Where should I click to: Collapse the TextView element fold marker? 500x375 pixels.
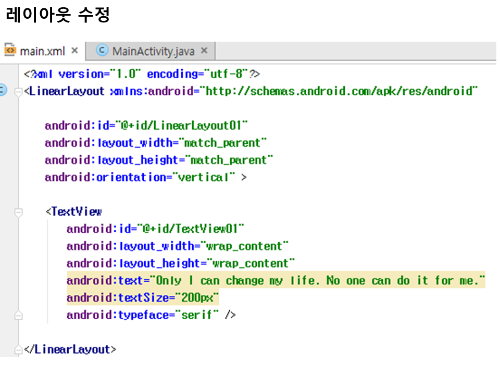coord(19,212)
